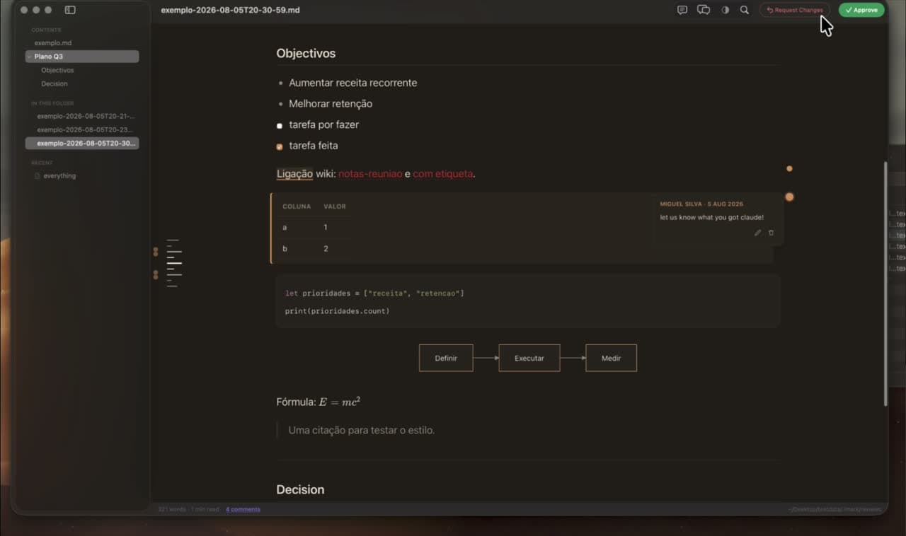This screenshot has height=536, width=906.
Task: Click the highlighted word Ligação
Action: coord(294,174)
